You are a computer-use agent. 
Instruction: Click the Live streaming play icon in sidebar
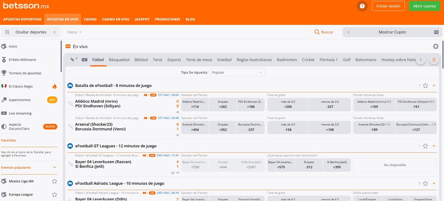click(4, 113)
